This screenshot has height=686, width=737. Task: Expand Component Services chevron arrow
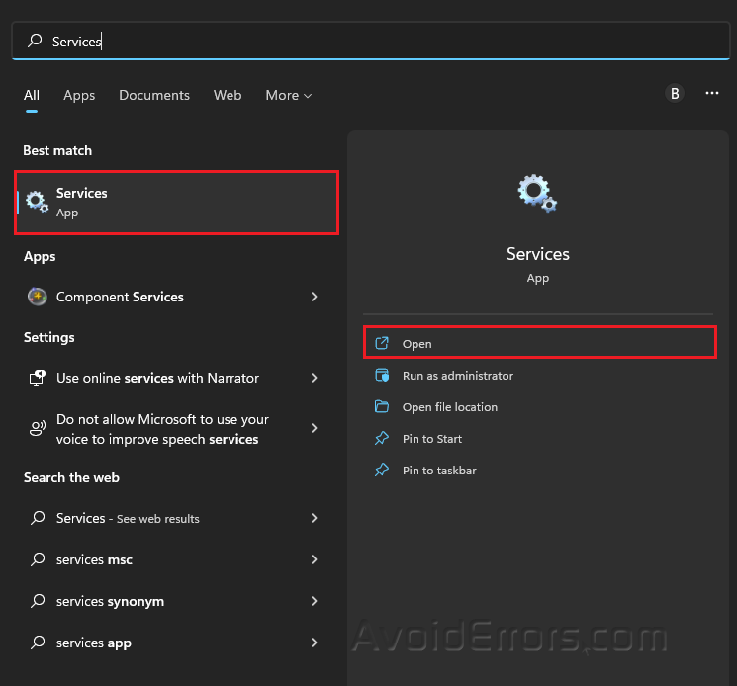315,297
